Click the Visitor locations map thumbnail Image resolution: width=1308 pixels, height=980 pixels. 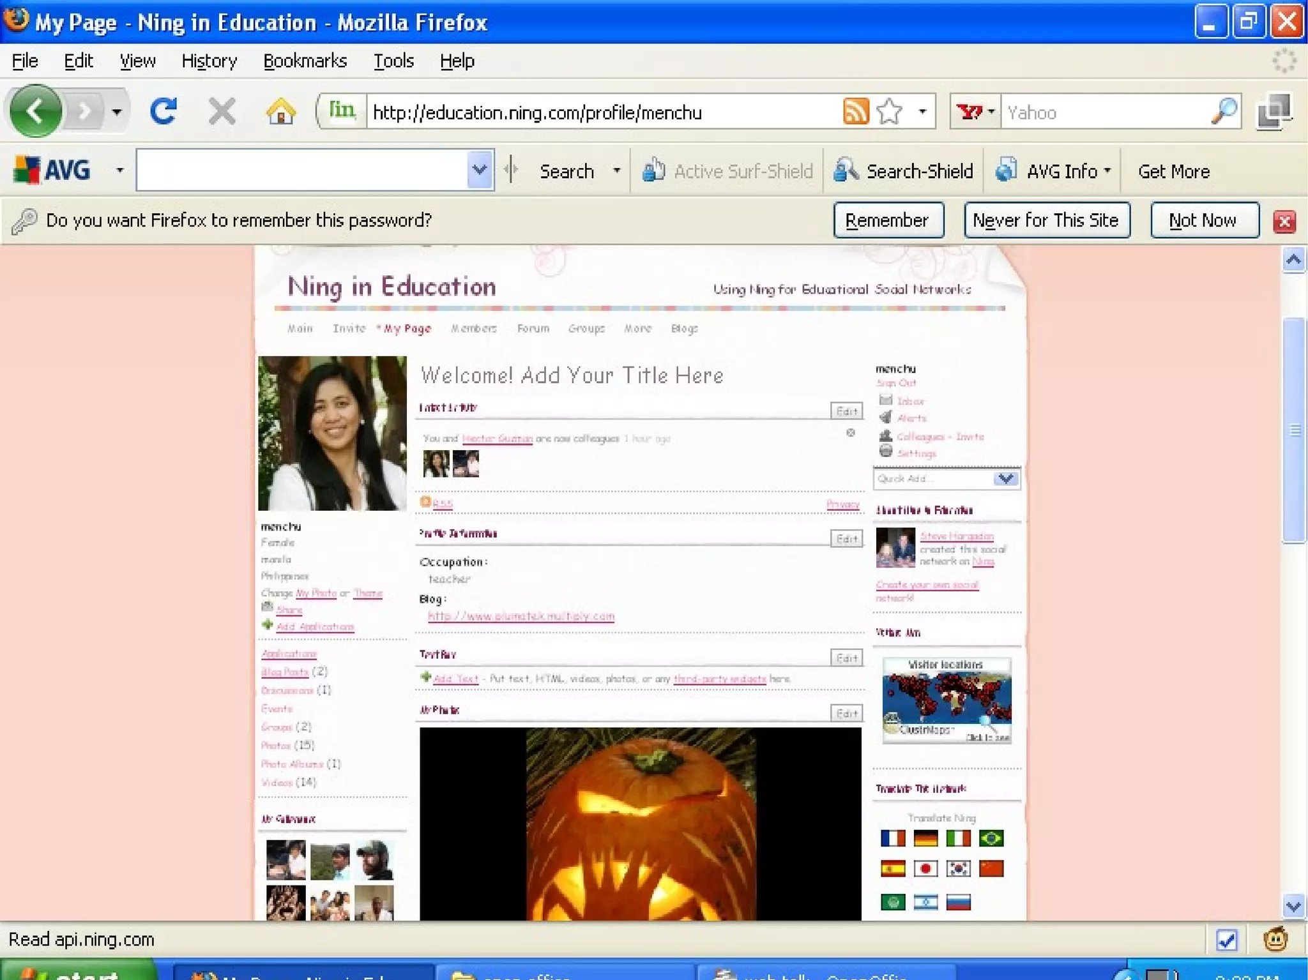tap(947, 700)
